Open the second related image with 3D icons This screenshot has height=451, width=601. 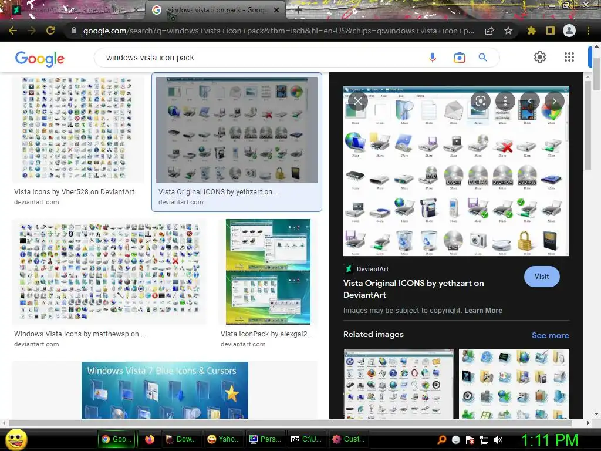click(514, 383)
